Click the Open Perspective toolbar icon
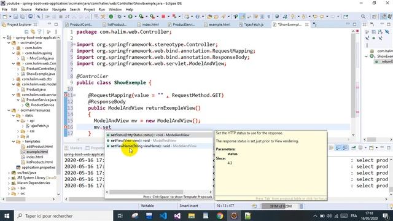The height and width of the screenshot is (221, 393). tap(374, 17)
